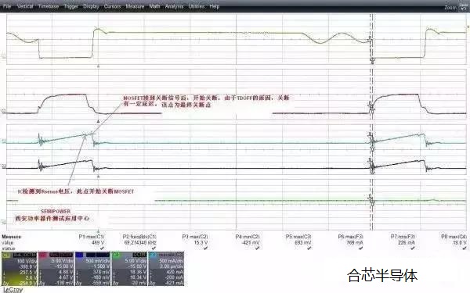Open the Timebase menu
This screenshot has height=293, width=470.
click(x=49, y=6)
